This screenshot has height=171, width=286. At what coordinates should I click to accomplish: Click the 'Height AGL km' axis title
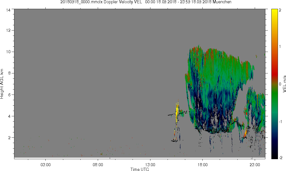pyautogui.click(x=2, y=84)
